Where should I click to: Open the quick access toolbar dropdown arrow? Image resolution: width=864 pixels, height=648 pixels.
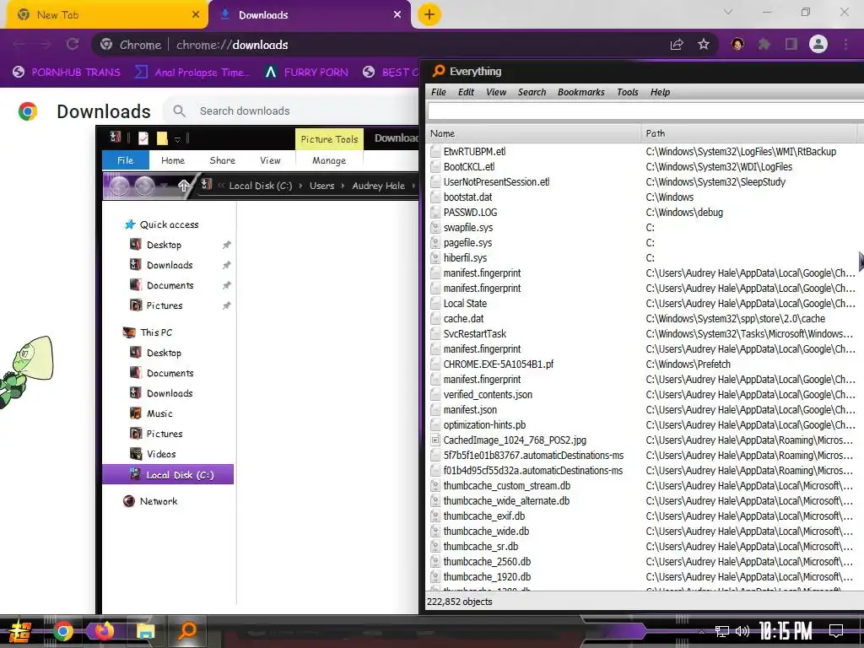(177, 139)
